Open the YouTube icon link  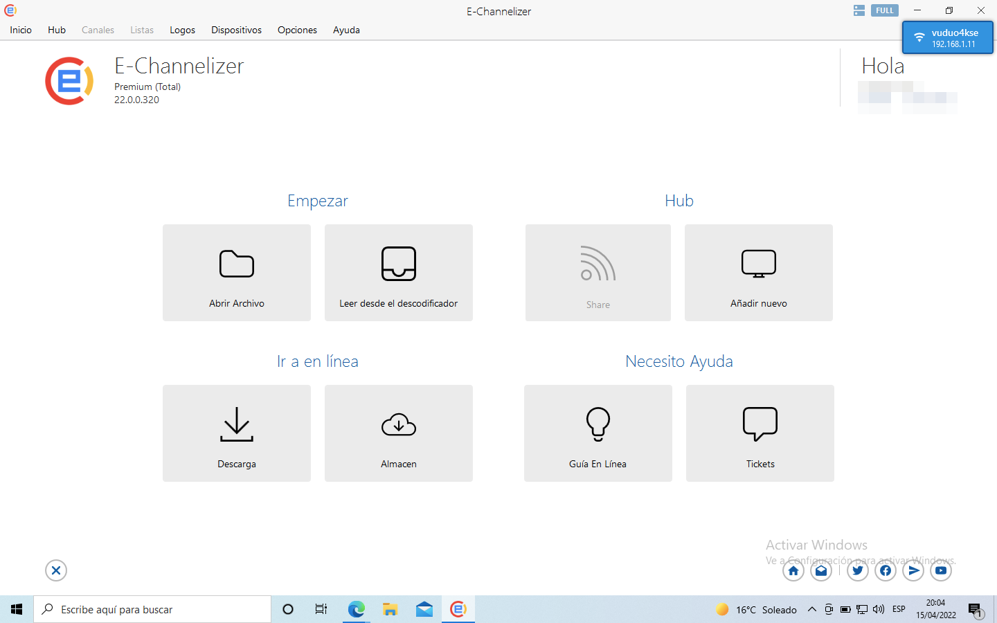coord(941,570)
